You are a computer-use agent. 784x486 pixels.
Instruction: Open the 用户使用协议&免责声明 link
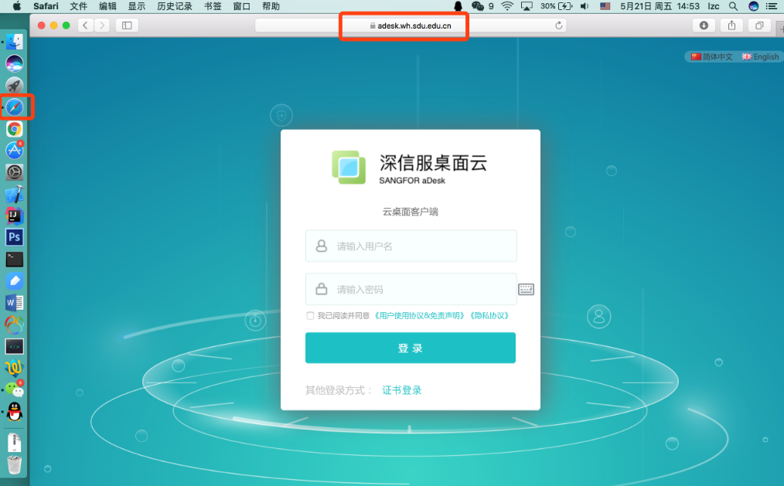click(420, 316)
